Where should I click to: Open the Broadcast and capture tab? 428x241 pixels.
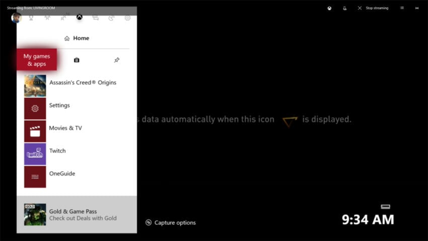[111, 18]
